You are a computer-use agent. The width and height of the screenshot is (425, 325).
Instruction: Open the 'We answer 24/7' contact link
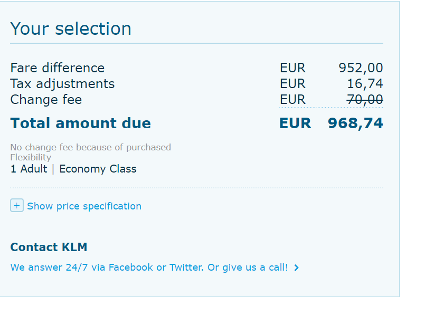pos(149,267)
